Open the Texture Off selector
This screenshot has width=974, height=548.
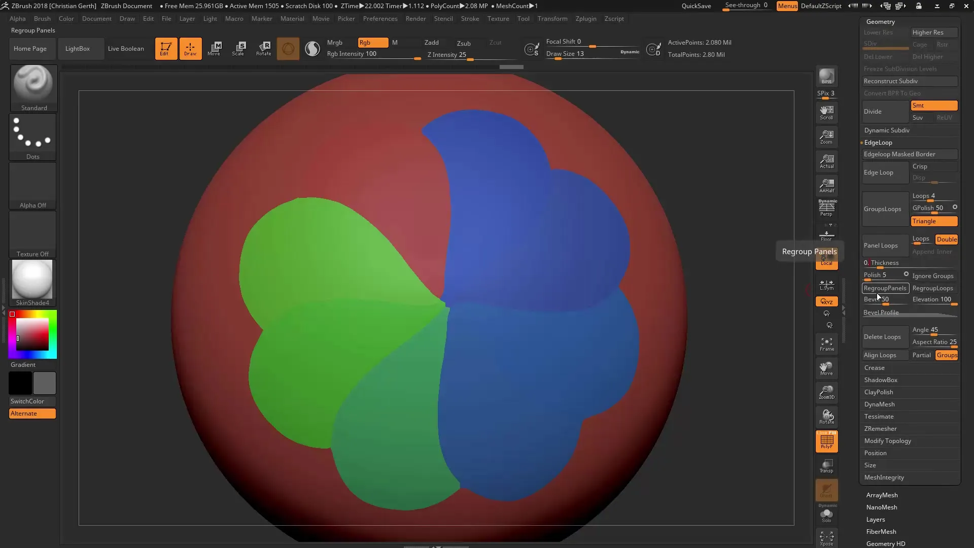(x=33, y=234)
